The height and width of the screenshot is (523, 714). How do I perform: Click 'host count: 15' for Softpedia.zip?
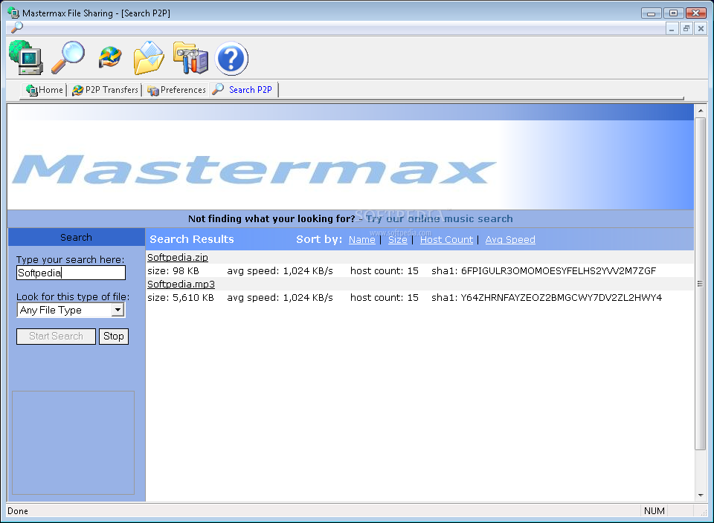(x=385, y=271)
